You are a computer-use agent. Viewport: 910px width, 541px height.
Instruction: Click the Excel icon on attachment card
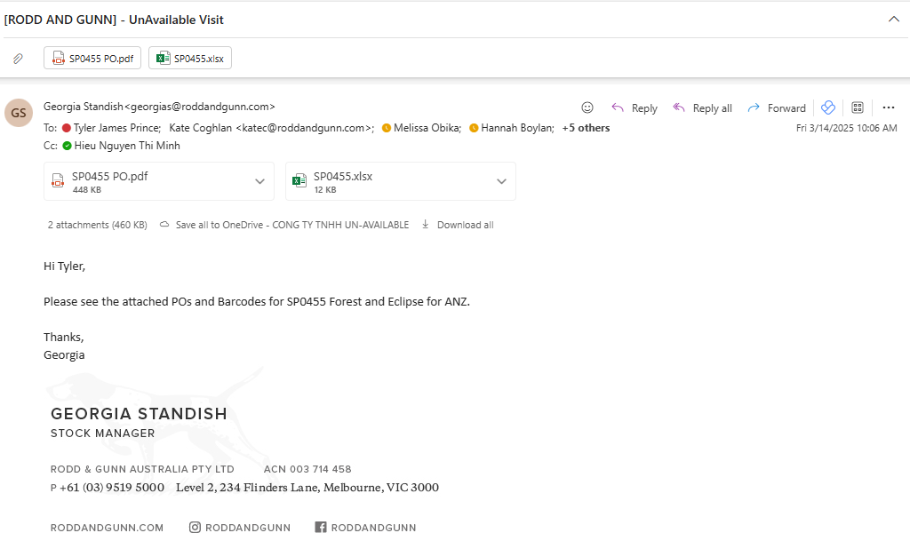coord(299,181)
